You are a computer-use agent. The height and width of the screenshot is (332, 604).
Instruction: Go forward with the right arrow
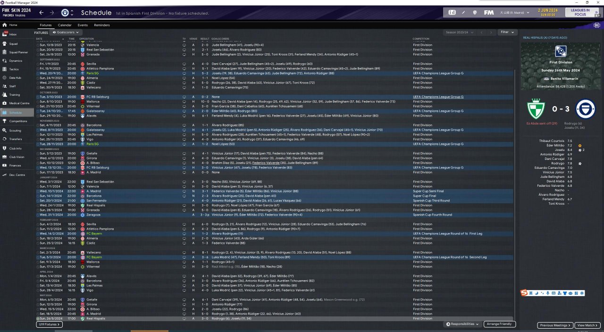[x=52, y=12]
